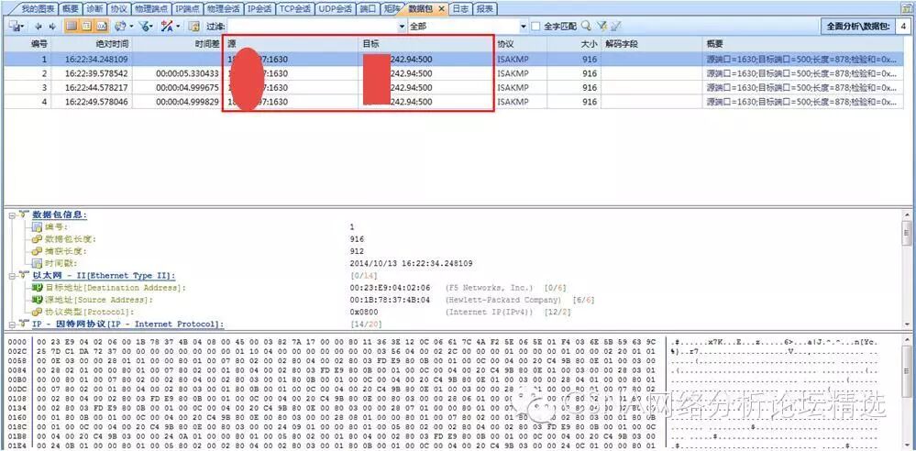Collapse the 数据包信息 tree node
Image resolution: width=916 pixels, height=451 pixels.
12,215
